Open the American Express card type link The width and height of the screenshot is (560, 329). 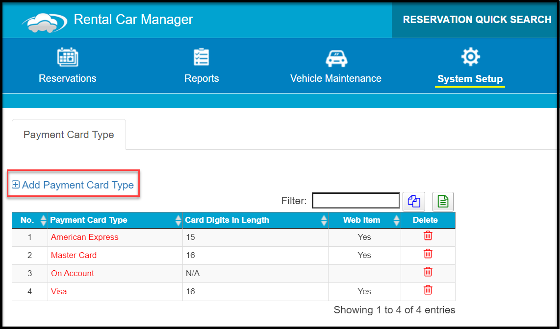tap(85, 237)
